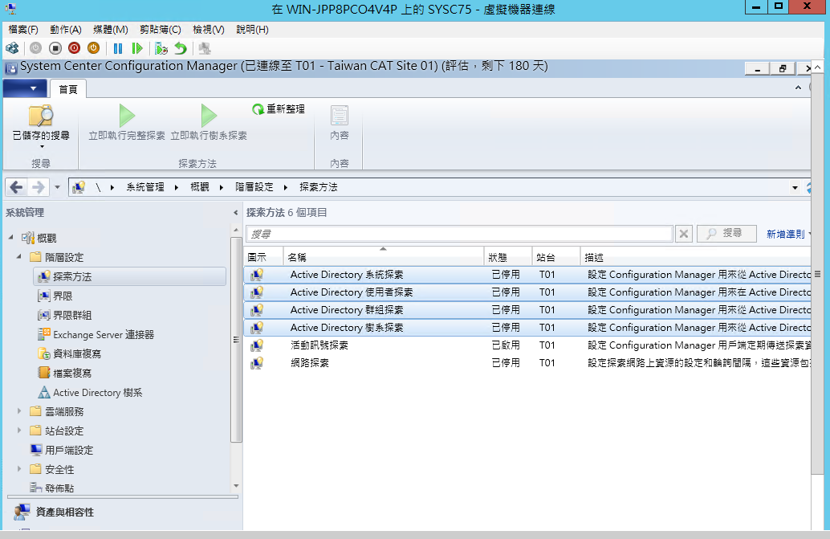Open the 檢視(V) menu
The image size is (830, 539).
pyautogui.click(x=209, y=30)
